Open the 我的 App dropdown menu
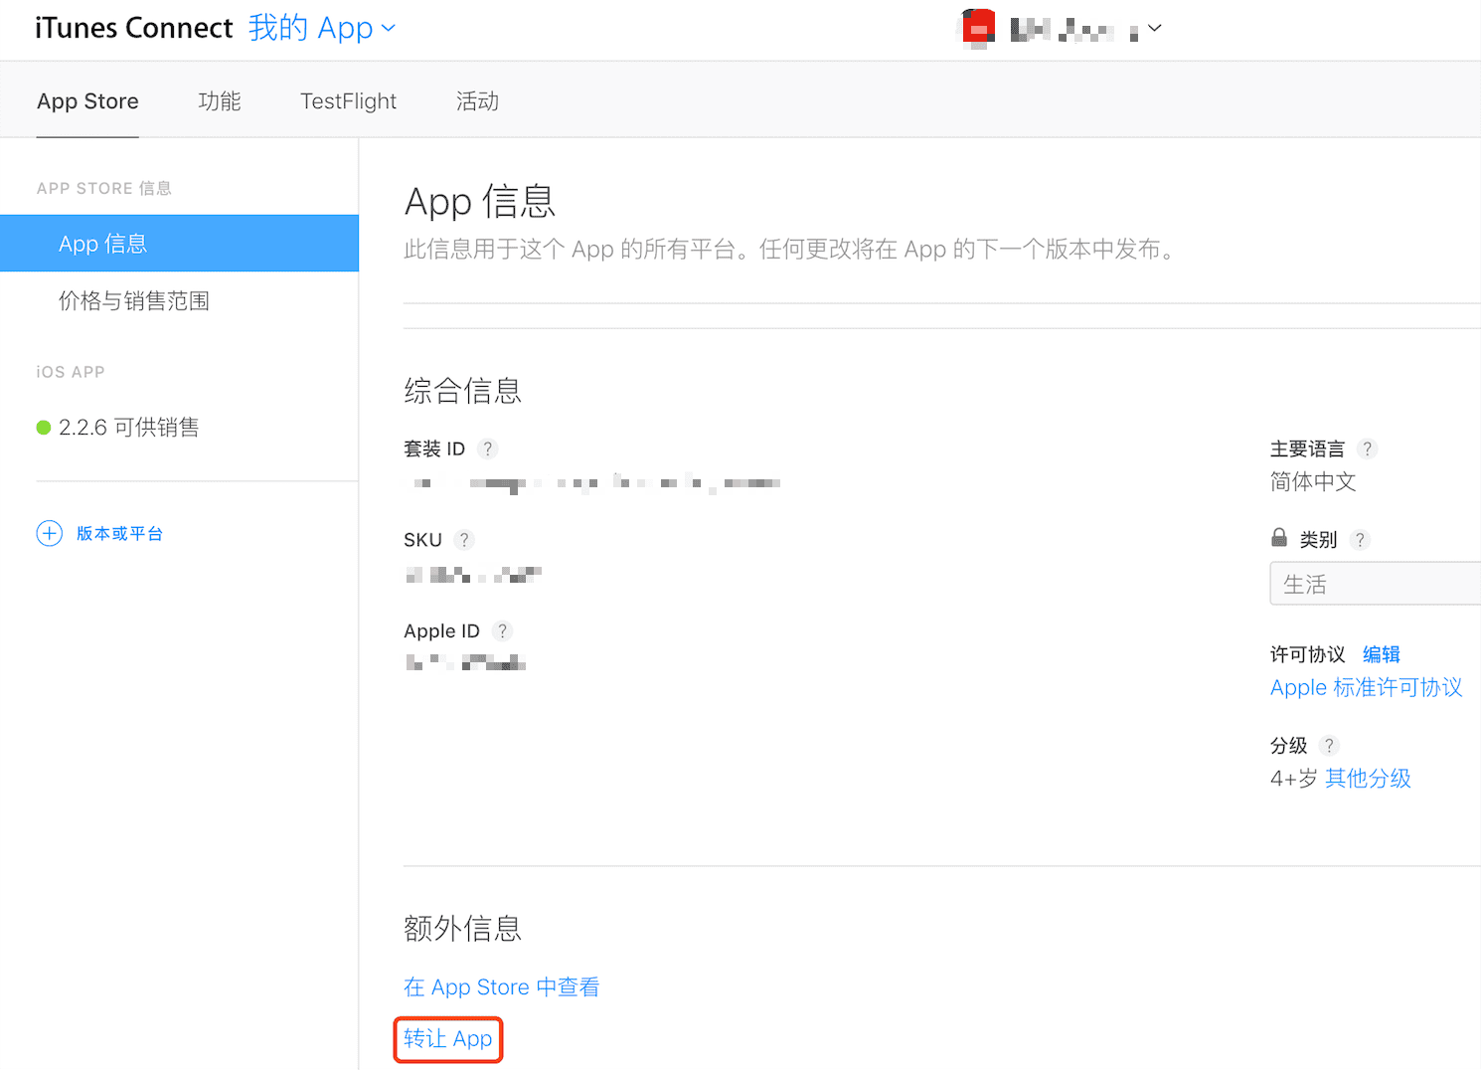This screenshot has height=1070, width=1481. [322, 28]
